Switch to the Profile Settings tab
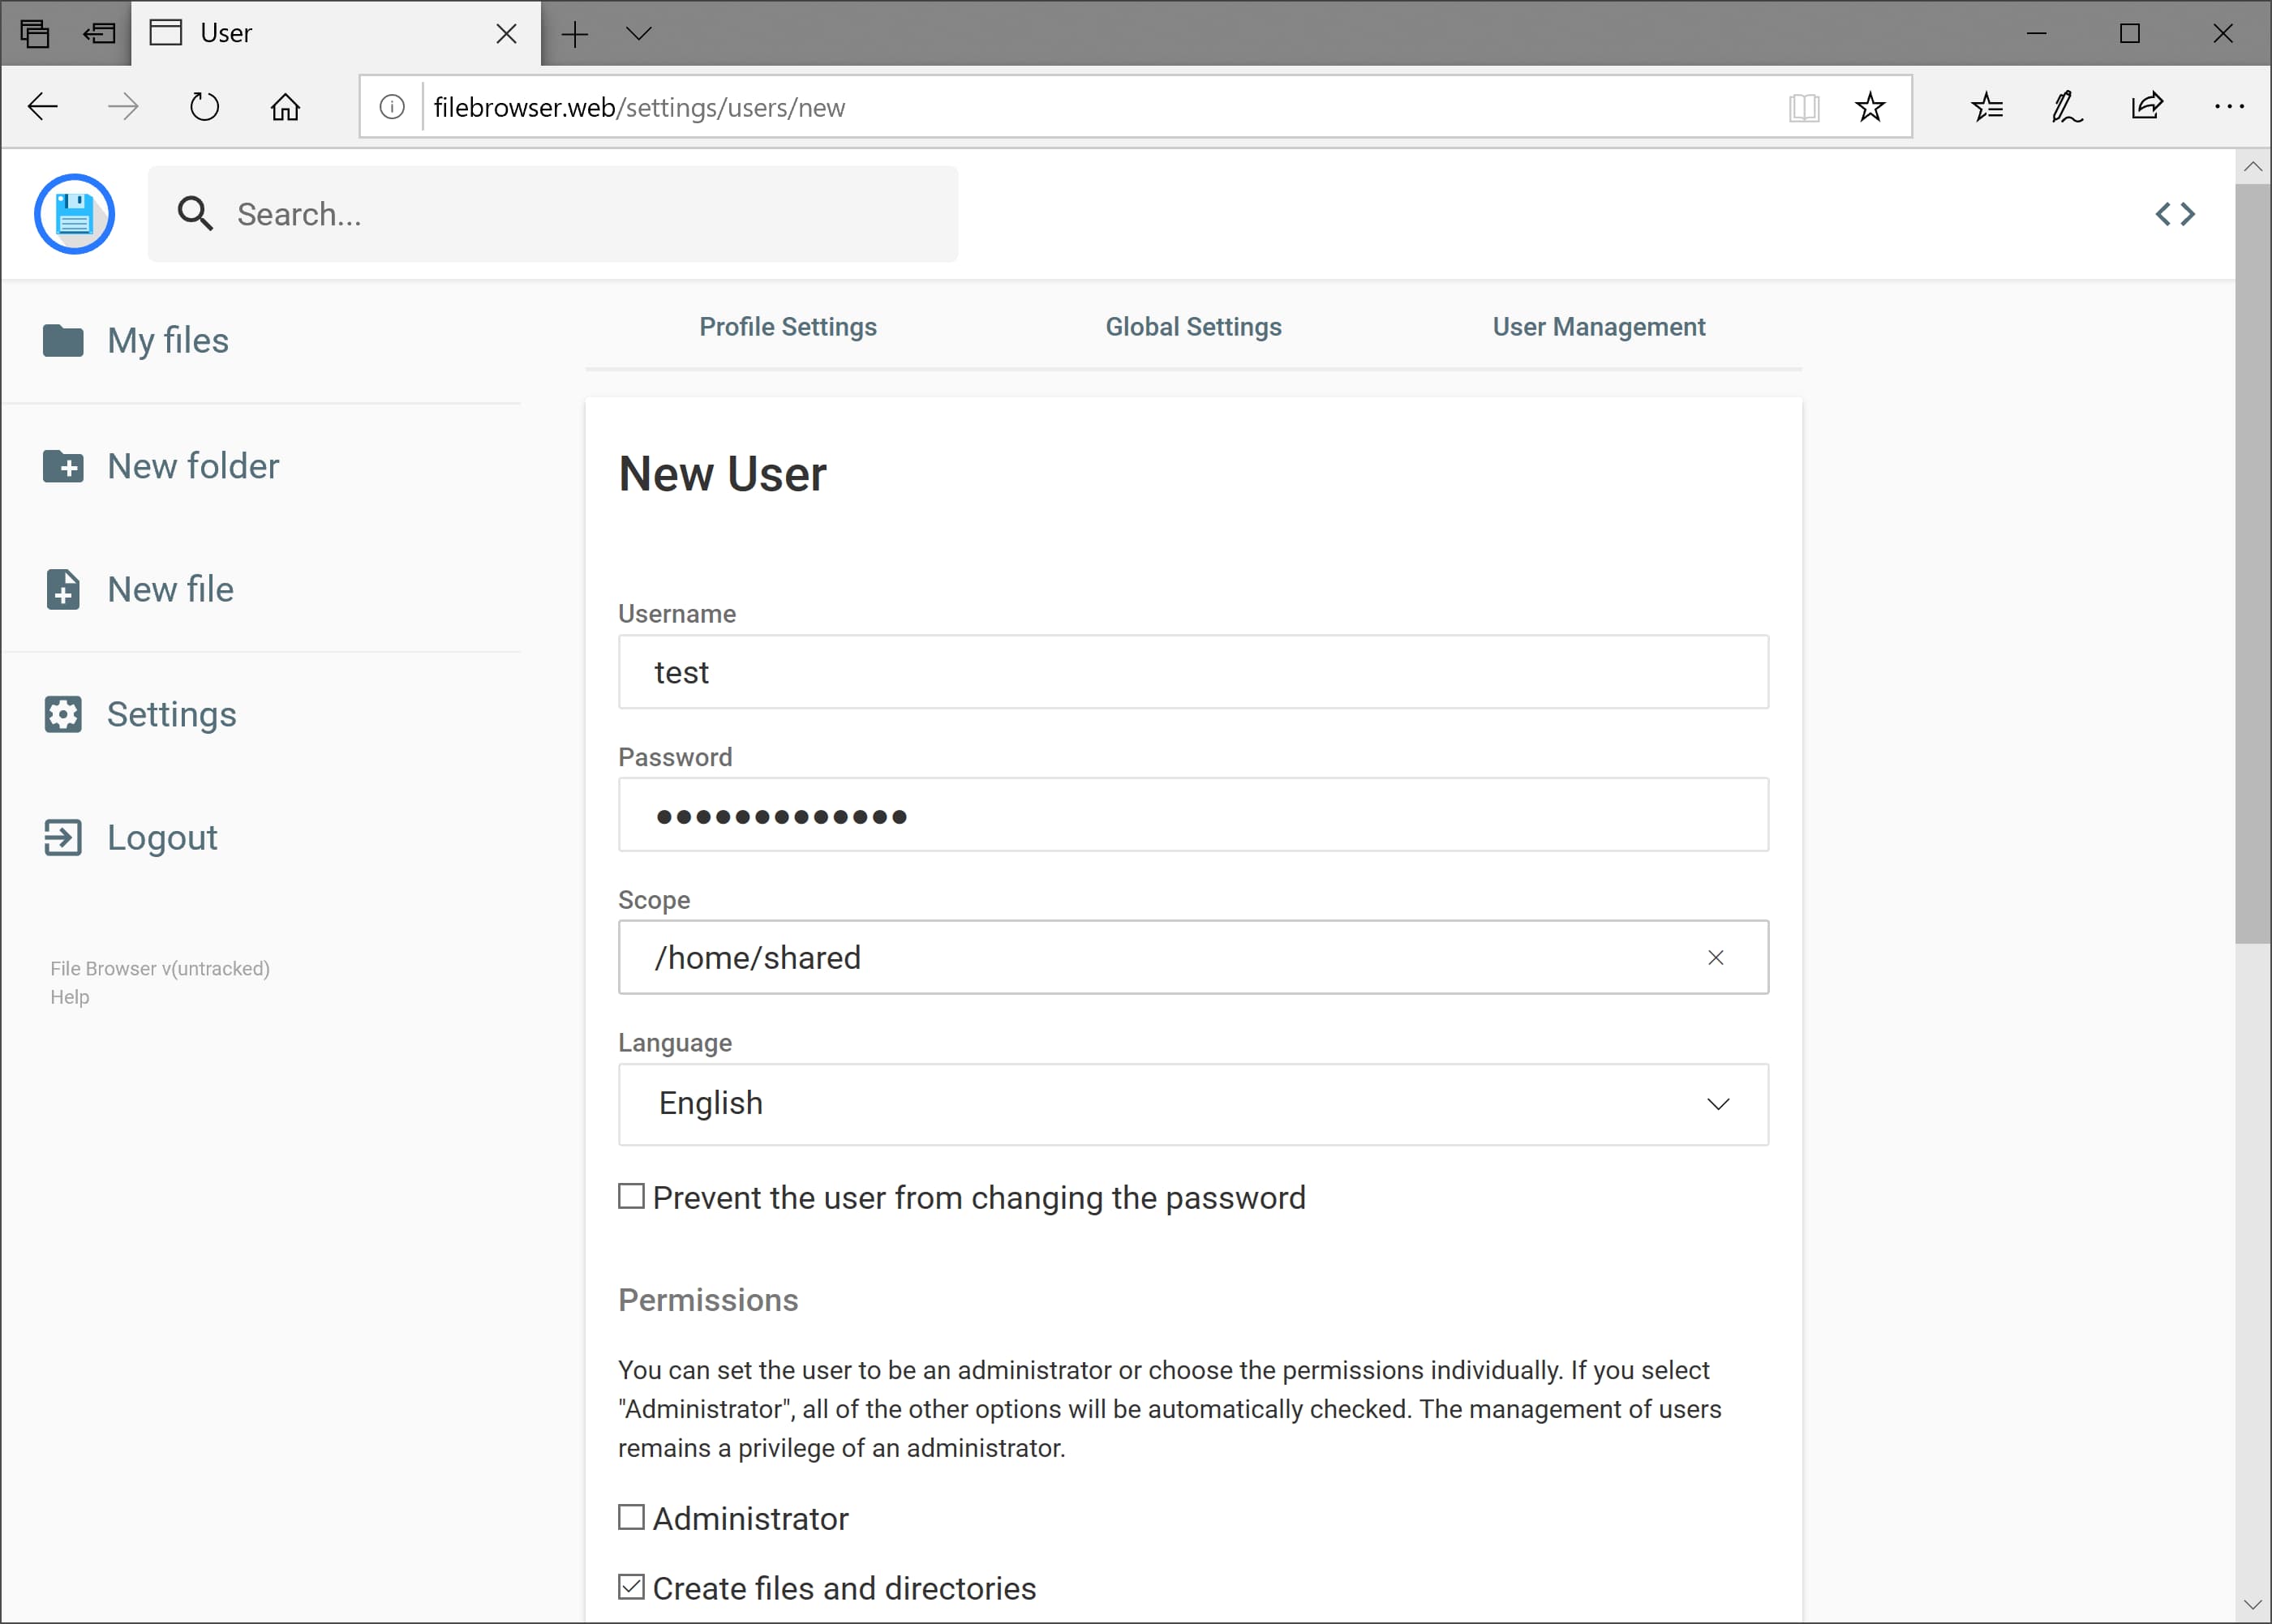Screen dimensions: 2272x1624 point(788,327)
